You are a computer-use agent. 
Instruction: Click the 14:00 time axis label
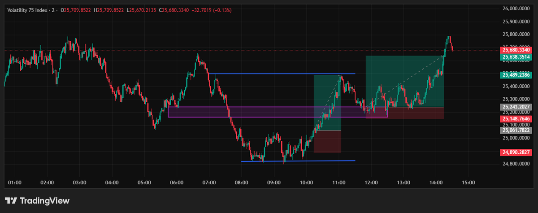[x=436, y=183]
